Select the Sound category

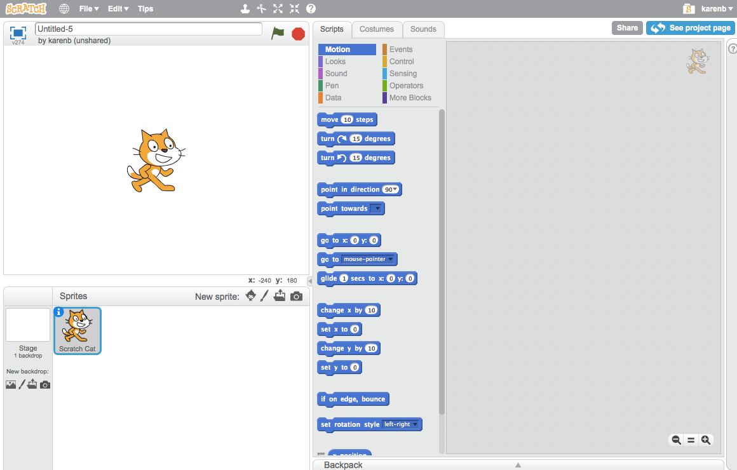point(336,74)
